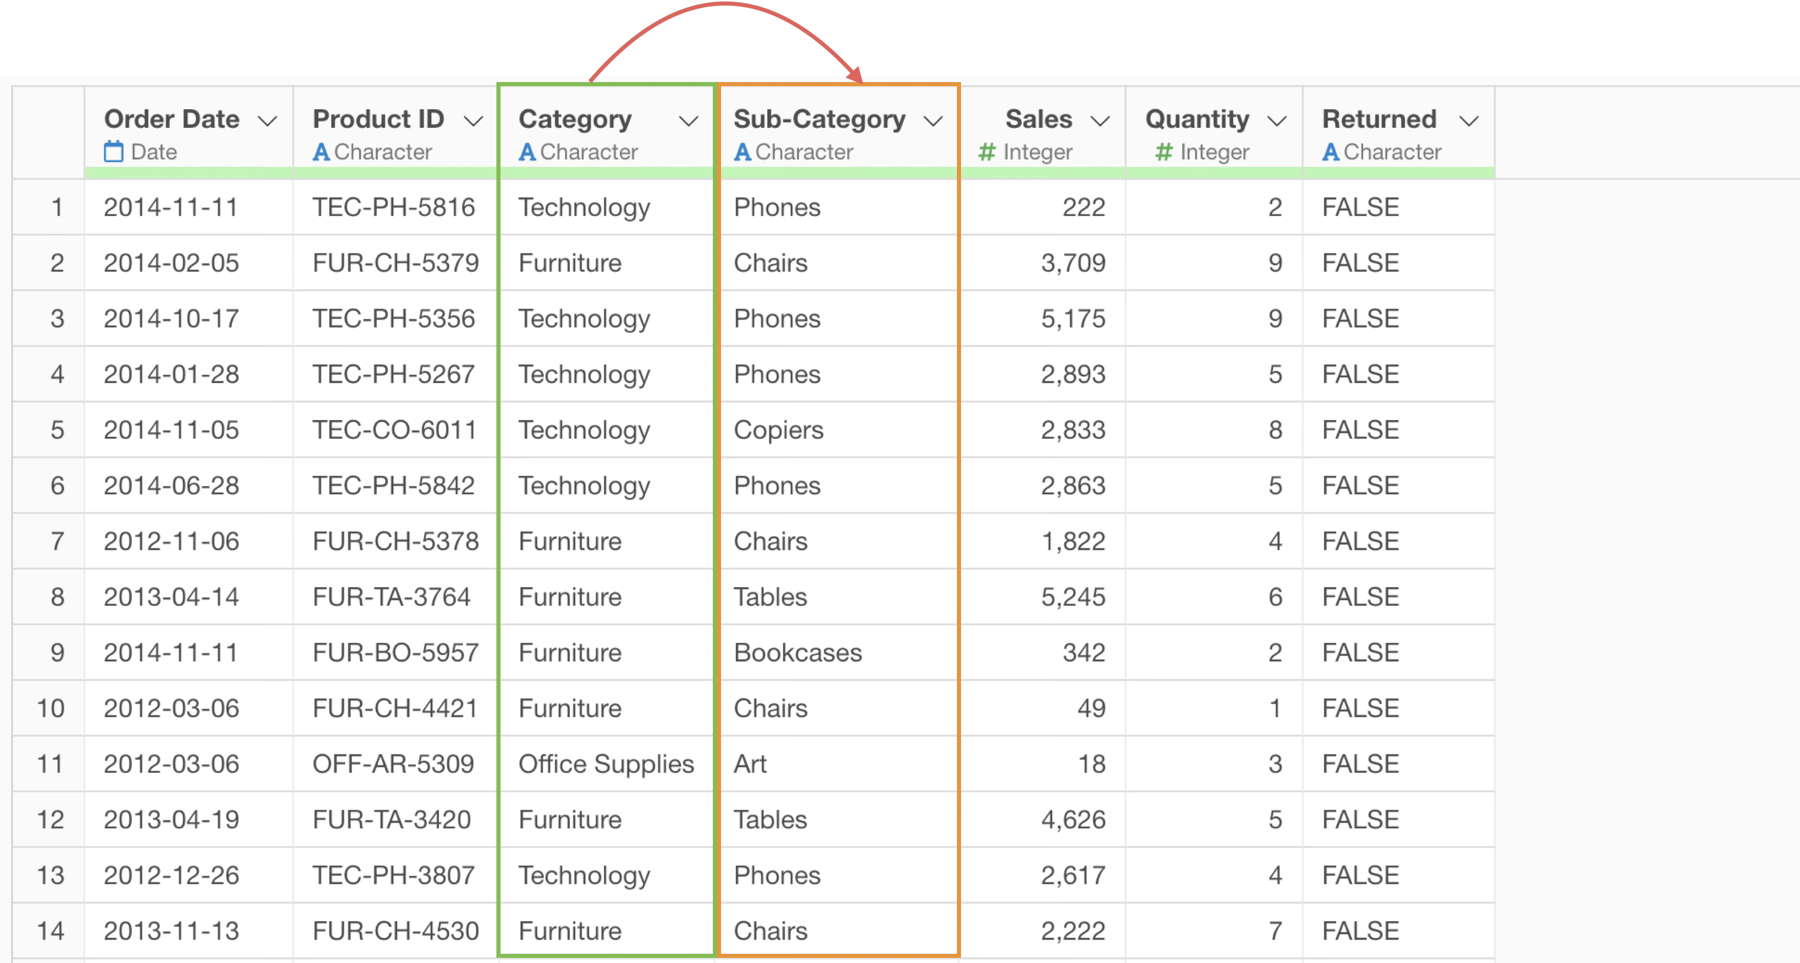Click the Furniture cell in row 2
1800x963 pixels.
607,263
